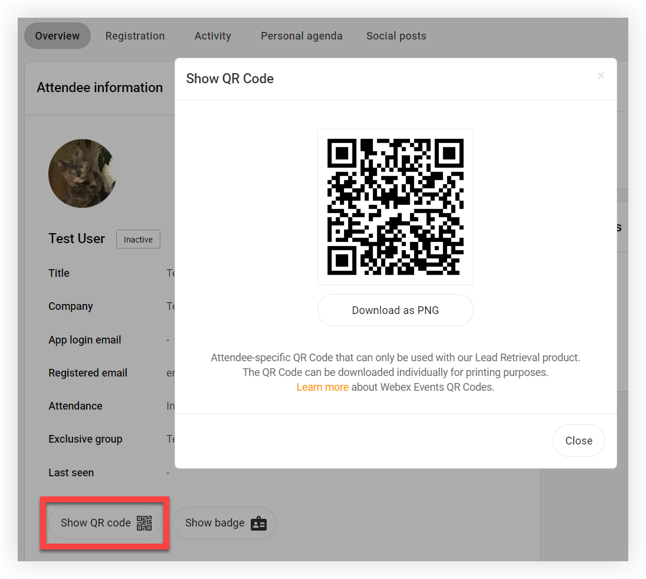
Task: Click the Exclusive group label
Action: (86, 439)
